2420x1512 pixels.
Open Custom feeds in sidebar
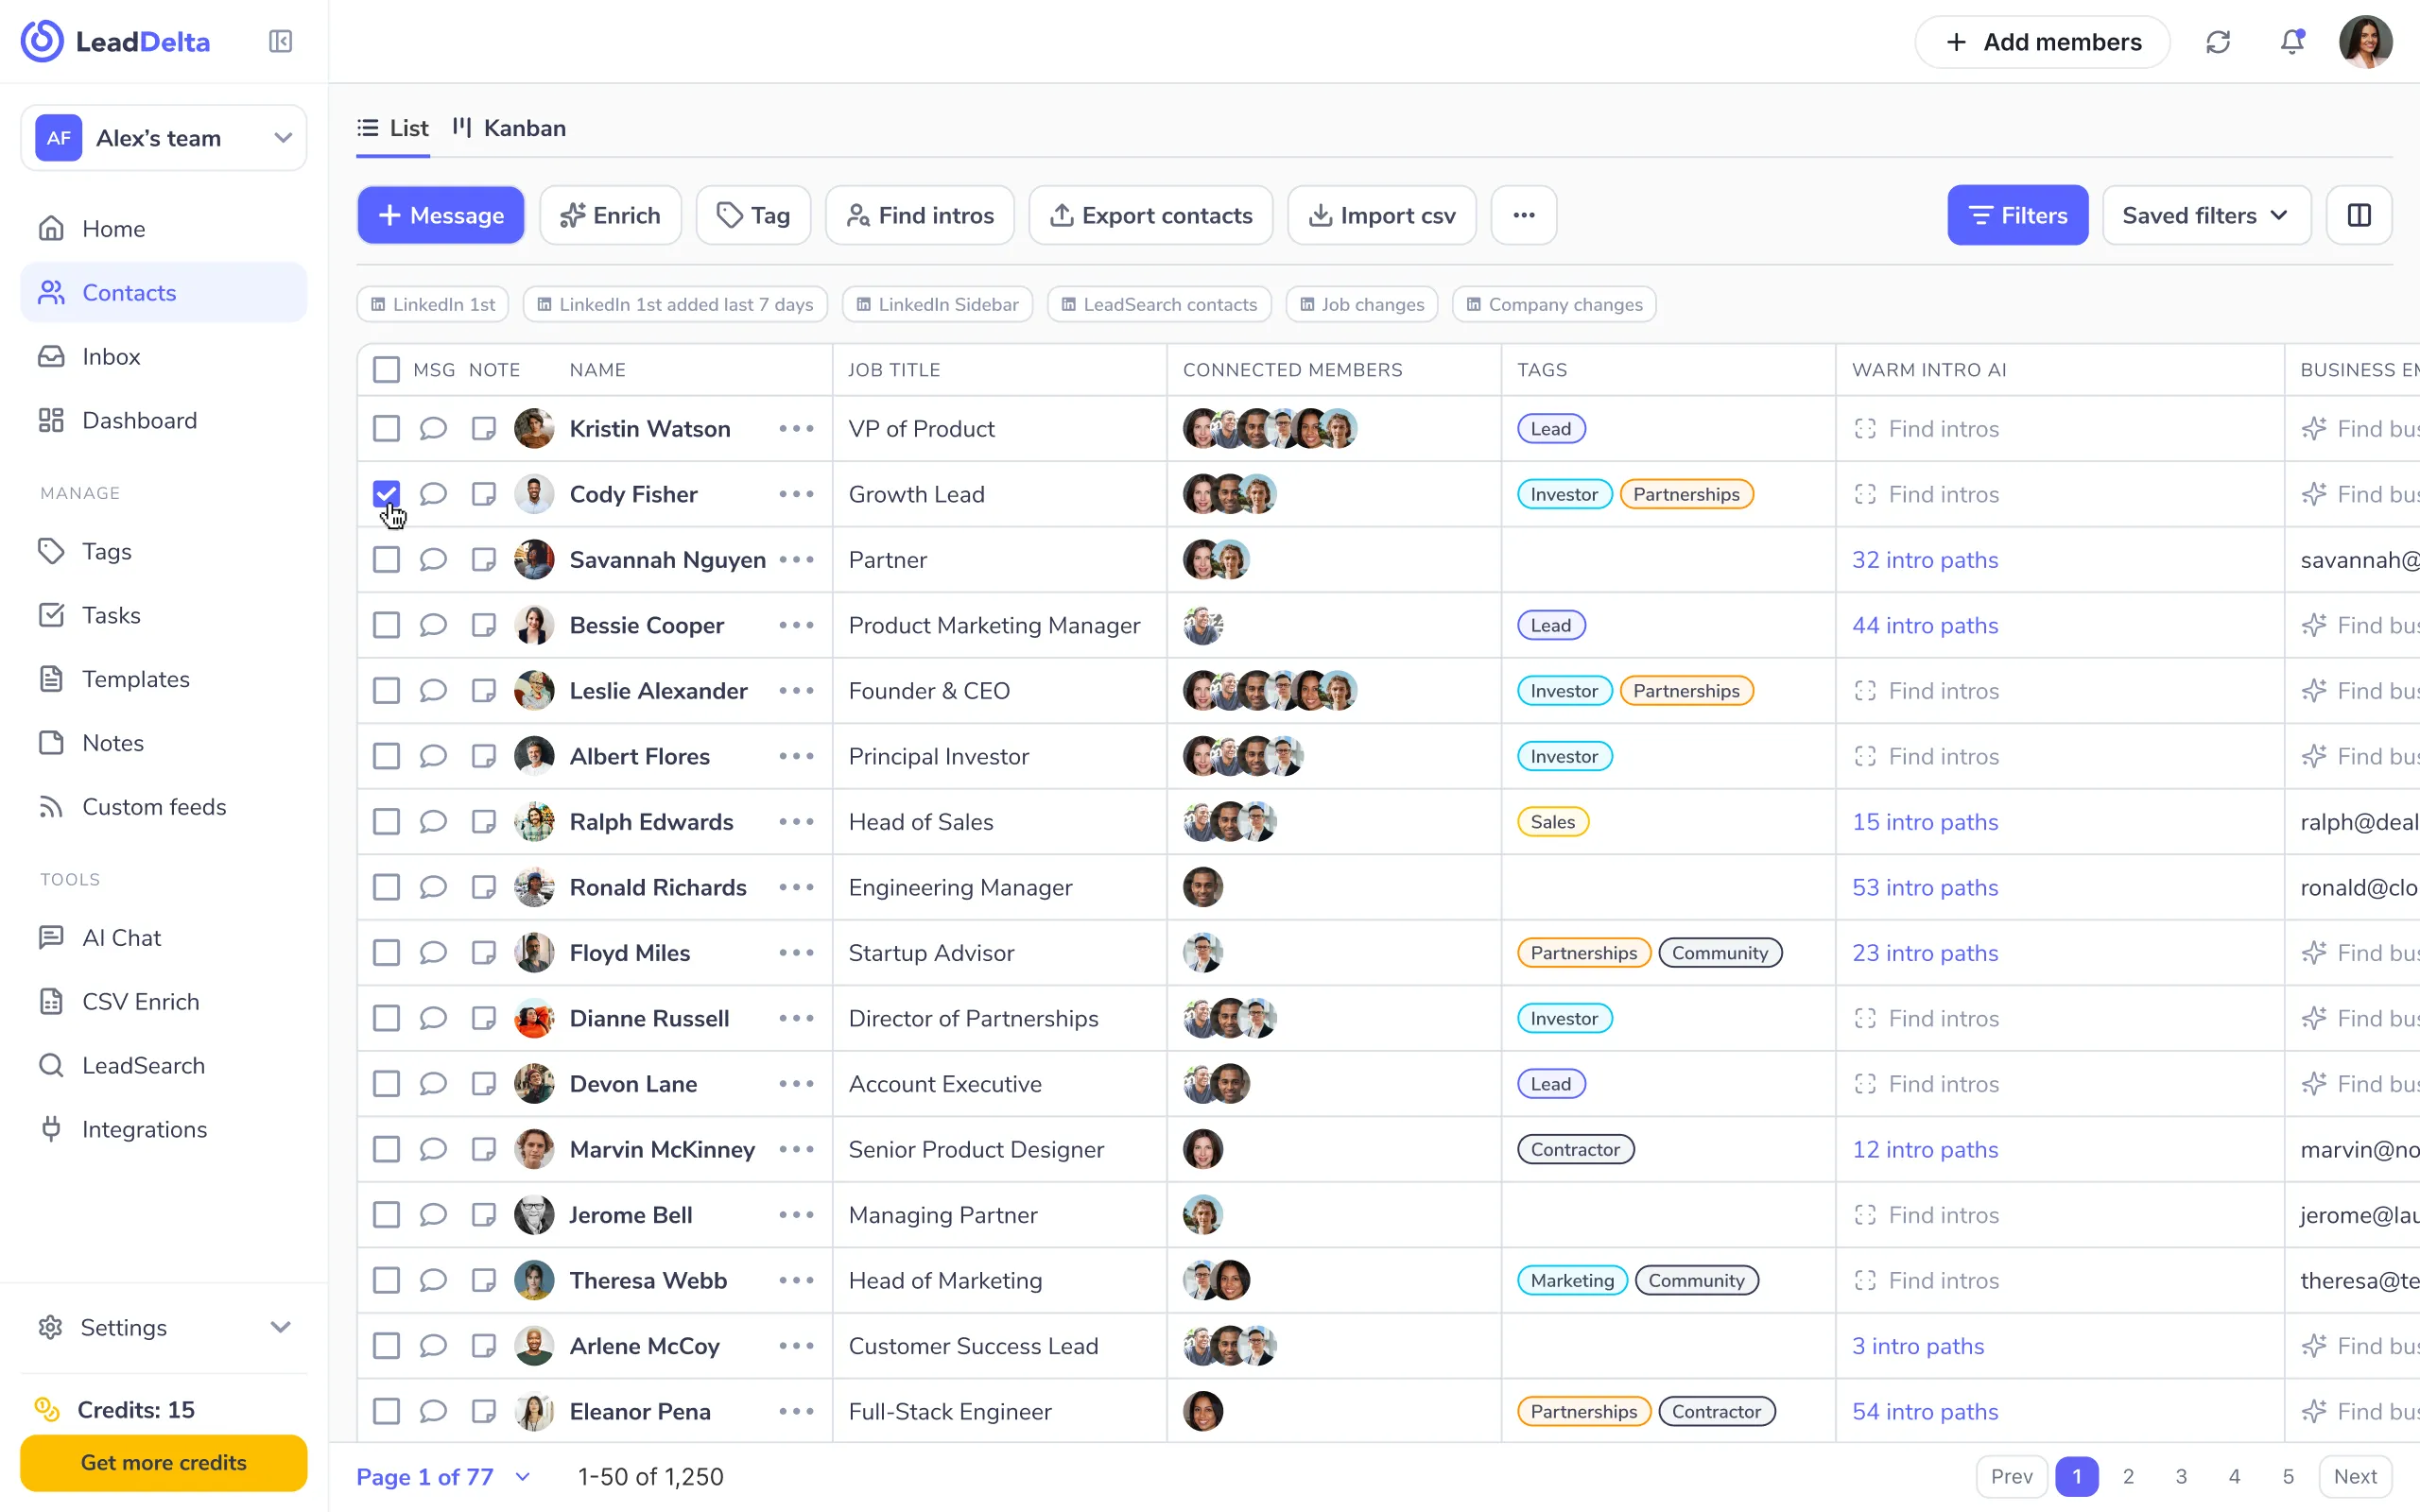pos(163,807)
